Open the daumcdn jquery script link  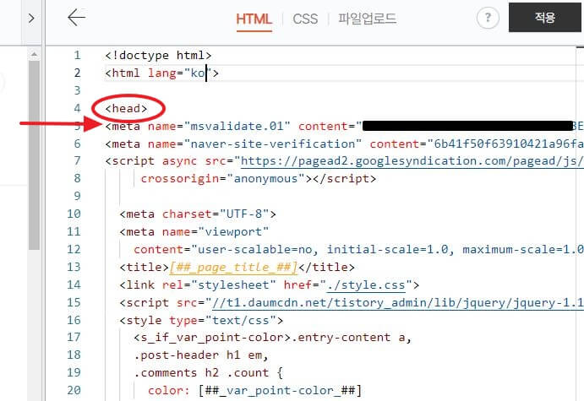coord(397,303)
